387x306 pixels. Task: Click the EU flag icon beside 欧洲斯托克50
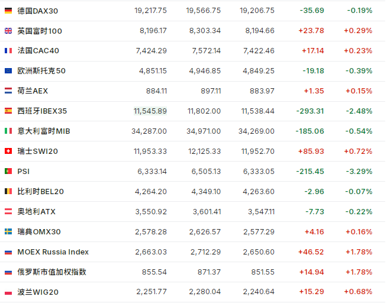tap(8, 71)
